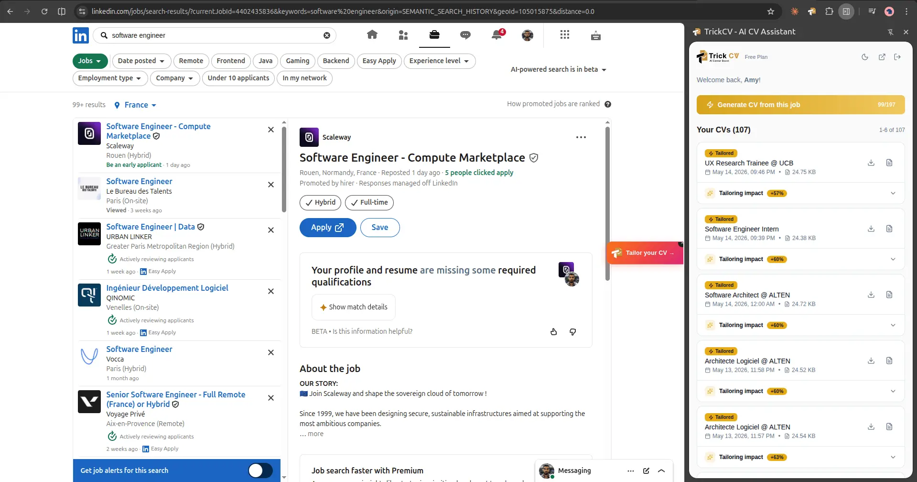Click Generate CV from this job
Viewport: 917px width, 482px height.
[x=800, y=105]
